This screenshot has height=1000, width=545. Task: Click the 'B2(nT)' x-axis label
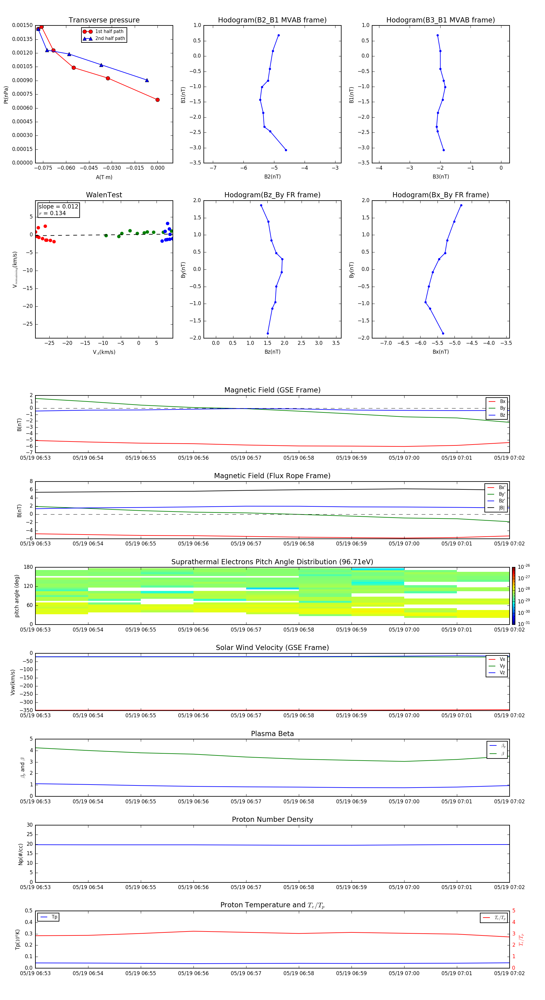(x=272, y=177)
